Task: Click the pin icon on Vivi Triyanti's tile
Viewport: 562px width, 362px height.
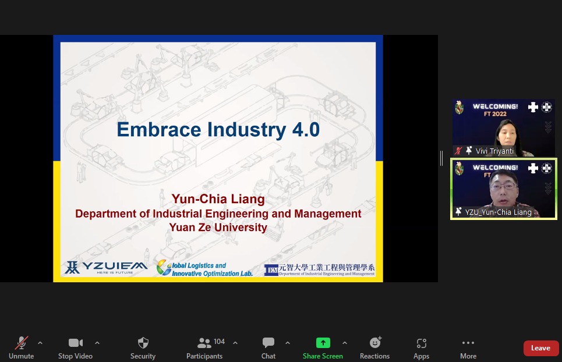Action: [x=469, y=151]
